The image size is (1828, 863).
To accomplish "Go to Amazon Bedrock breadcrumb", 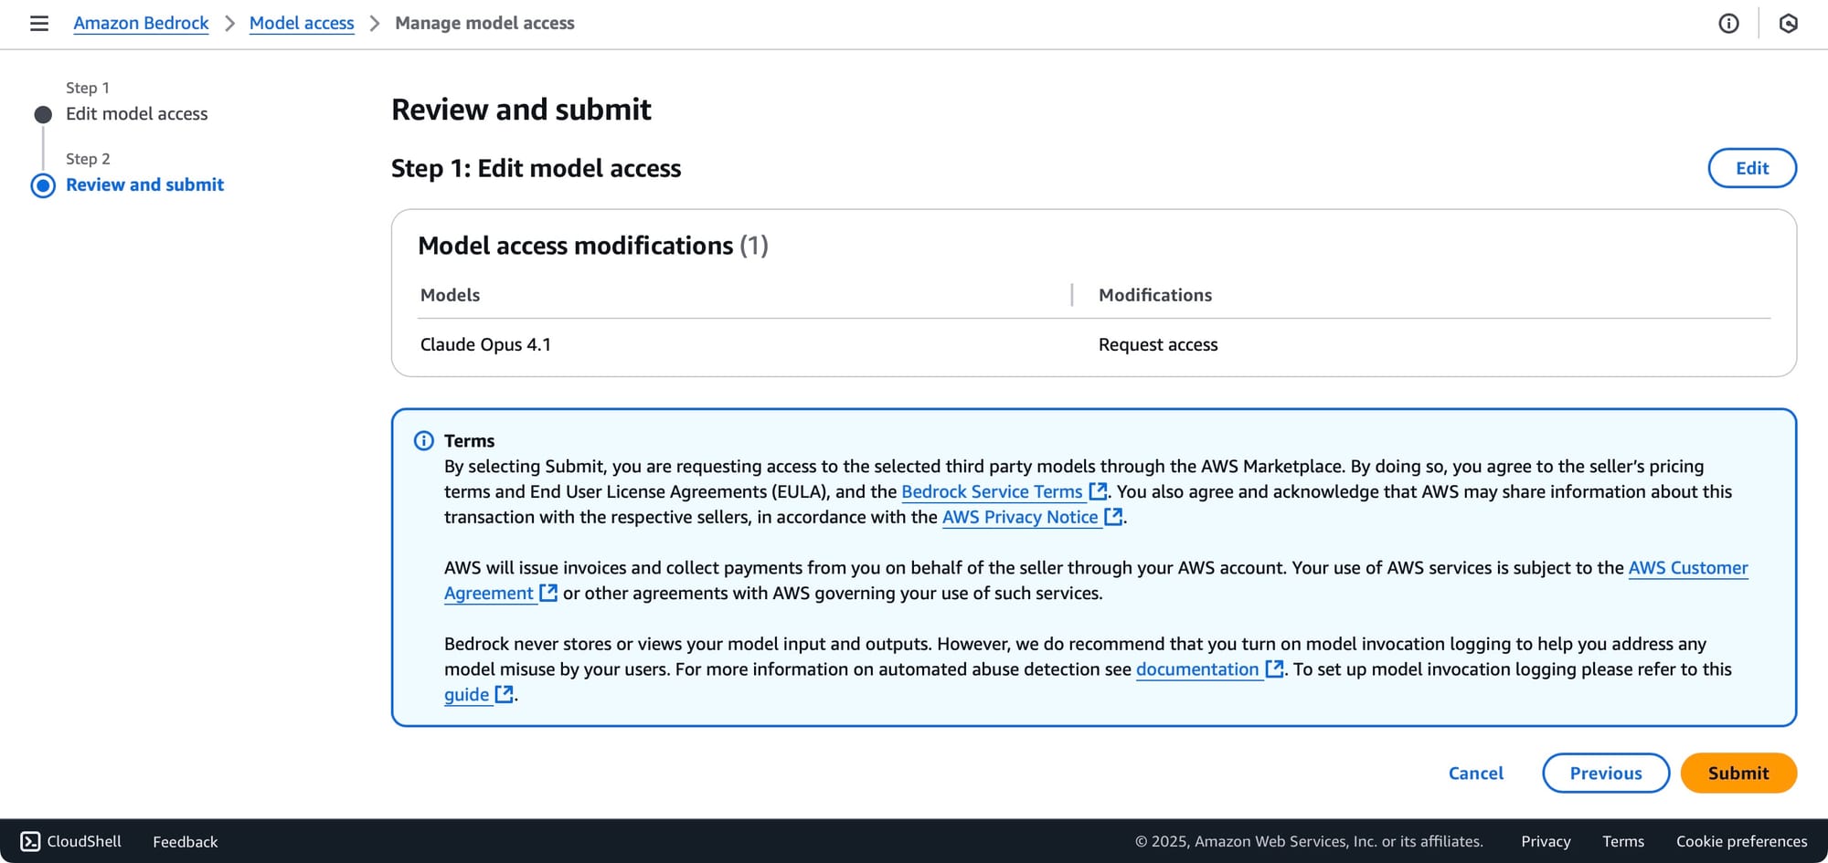I will (x=141, y=23).
